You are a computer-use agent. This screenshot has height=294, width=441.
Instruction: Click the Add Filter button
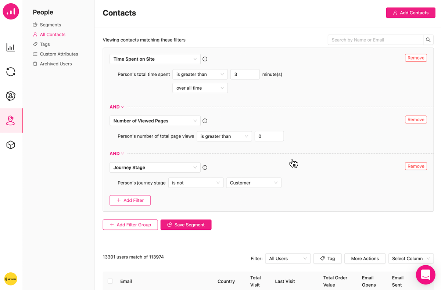(x=130, y=200)
